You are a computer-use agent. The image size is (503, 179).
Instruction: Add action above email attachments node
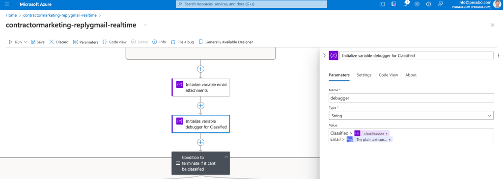(201, 69)
